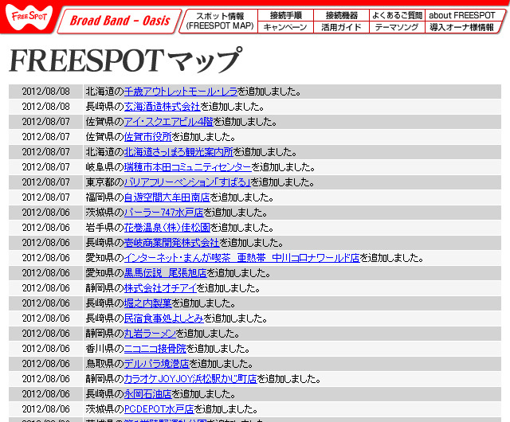Viewport: 510px width, 422px height.
Task: Click 香川県の text in ニコニコ接骨院 row
Action: pyautogui.click(x=104, y=348)
